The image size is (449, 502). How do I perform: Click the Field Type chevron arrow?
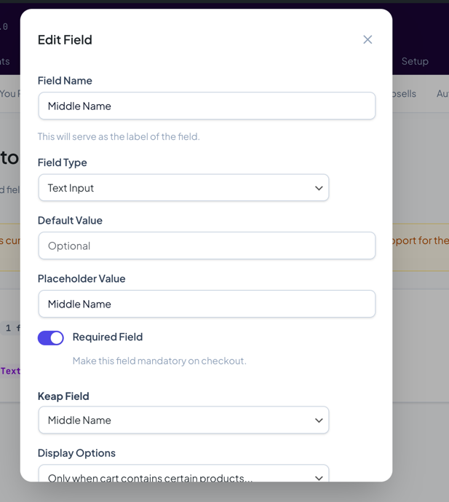[319, 188]
